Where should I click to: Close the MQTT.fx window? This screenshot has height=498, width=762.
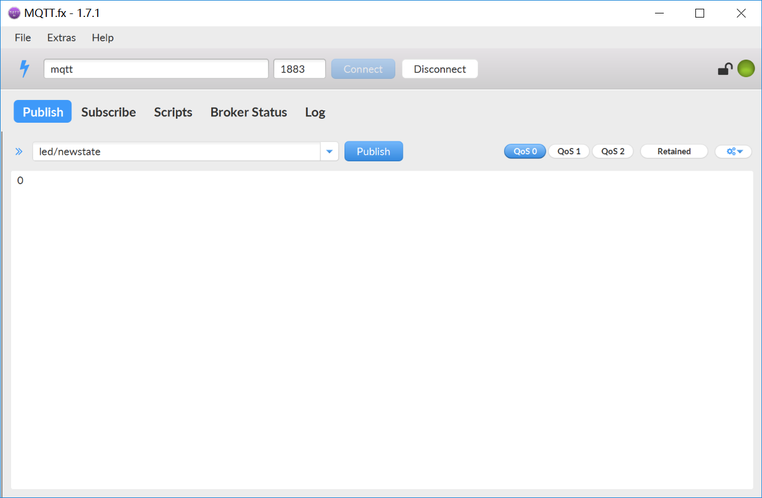741,13
